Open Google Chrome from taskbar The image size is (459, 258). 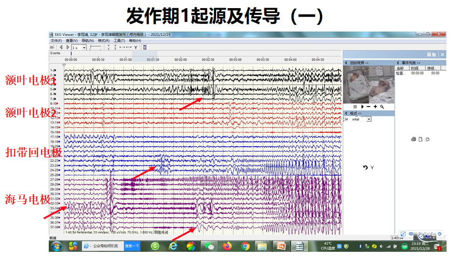tap(245, 247)
